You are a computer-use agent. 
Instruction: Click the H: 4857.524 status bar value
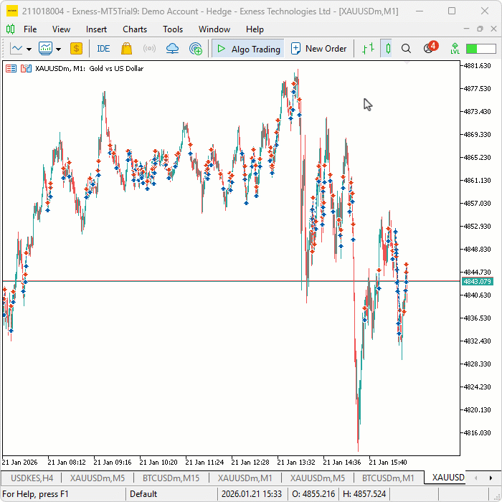pos(364,493)
